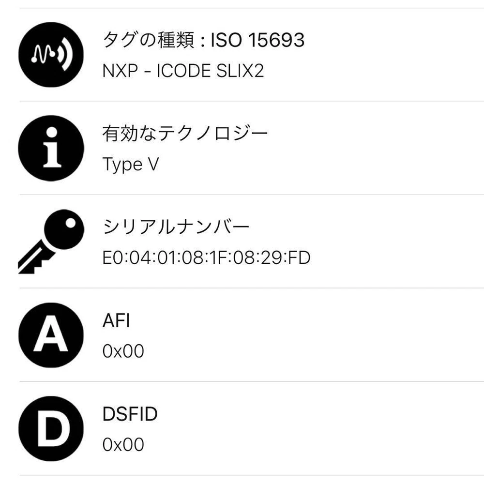Screen dimensions: 484x484
Task: Select the DSFID heading text
Action: [130, 414]
